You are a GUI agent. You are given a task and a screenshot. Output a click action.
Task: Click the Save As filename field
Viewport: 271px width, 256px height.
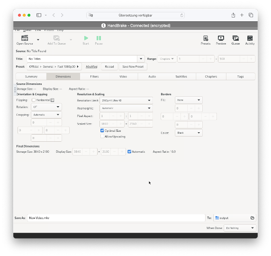tap(116, 218)
